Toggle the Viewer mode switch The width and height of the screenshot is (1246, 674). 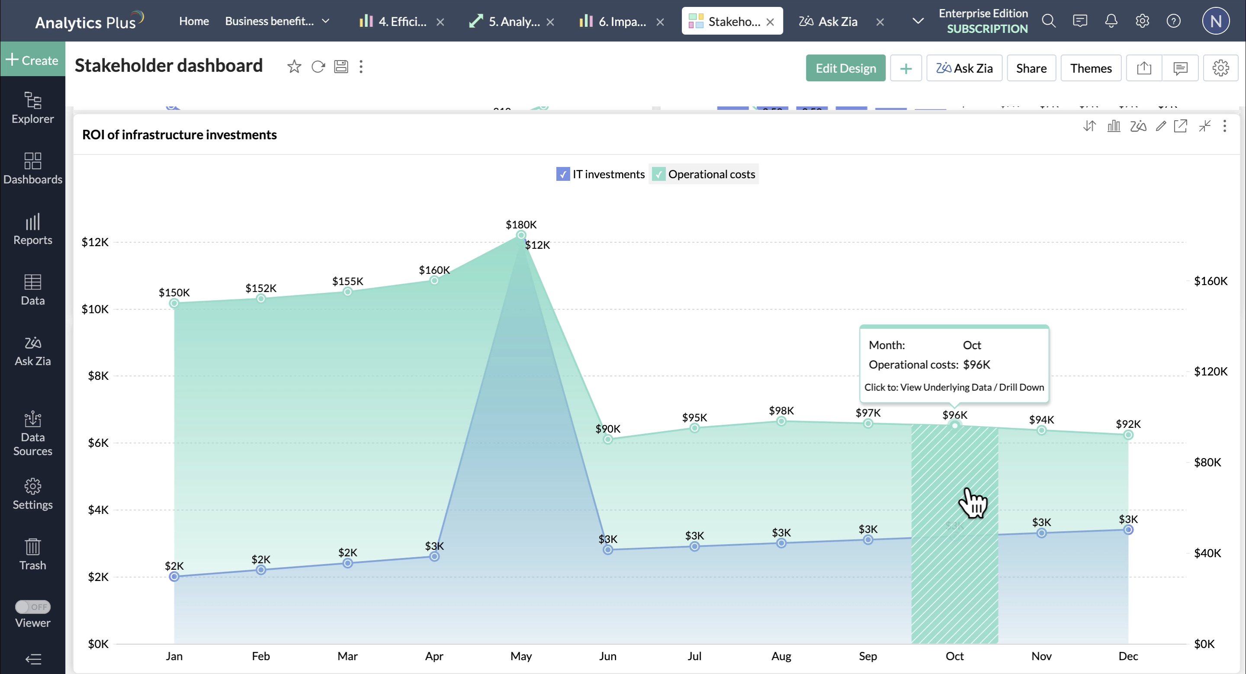click(32, 607)
